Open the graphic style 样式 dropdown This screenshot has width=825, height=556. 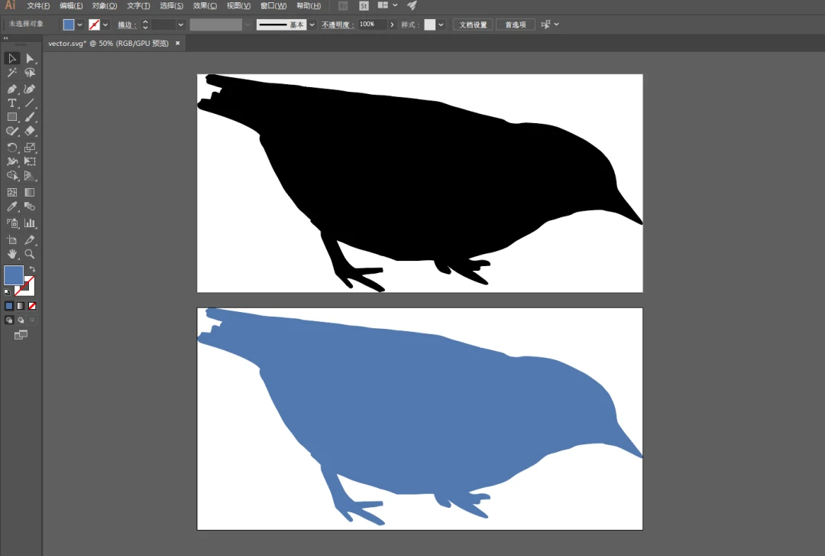[441, 24]
